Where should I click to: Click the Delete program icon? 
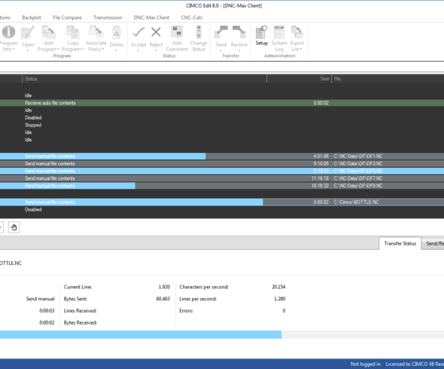tap(116, 32)
